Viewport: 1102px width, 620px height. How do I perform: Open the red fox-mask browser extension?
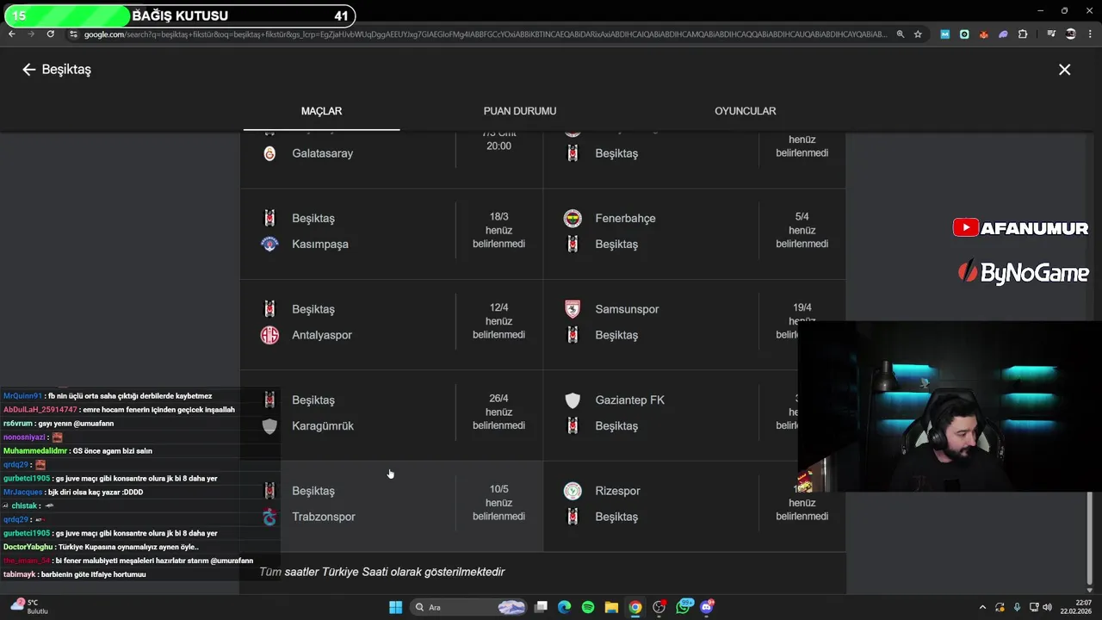click(984, 34)
